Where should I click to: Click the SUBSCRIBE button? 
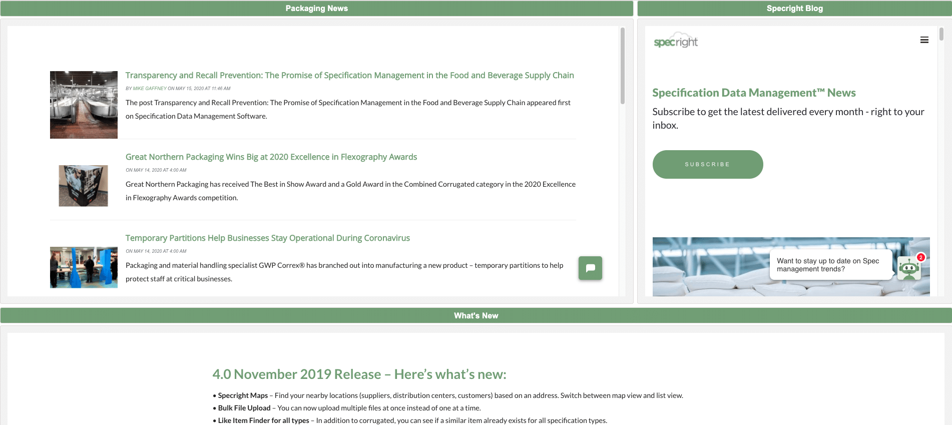(x=708, y=164)
